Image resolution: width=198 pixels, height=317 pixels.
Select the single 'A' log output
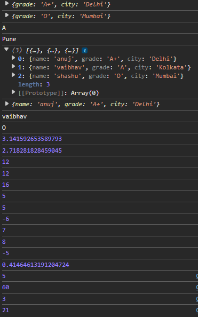[4, 28]
